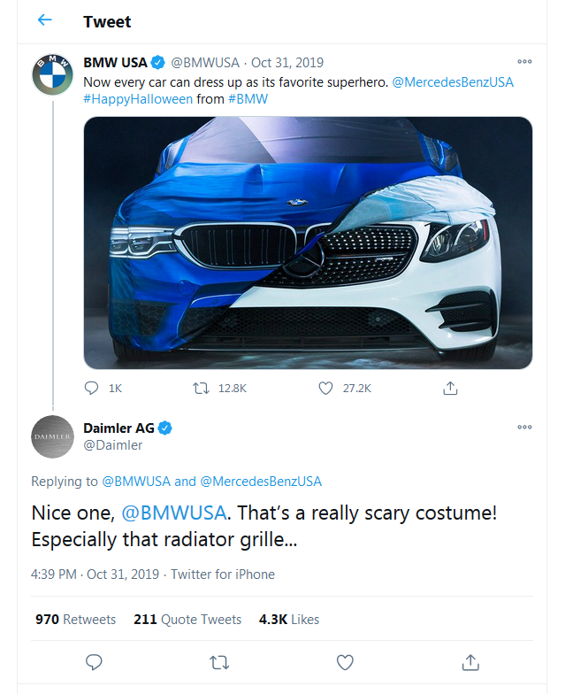Reply to the BMW USA tweet
573x694 pixels.
point(91,388)
